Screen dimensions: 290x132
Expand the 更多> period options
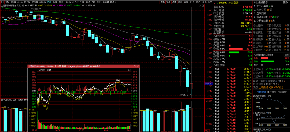point(113,2)
